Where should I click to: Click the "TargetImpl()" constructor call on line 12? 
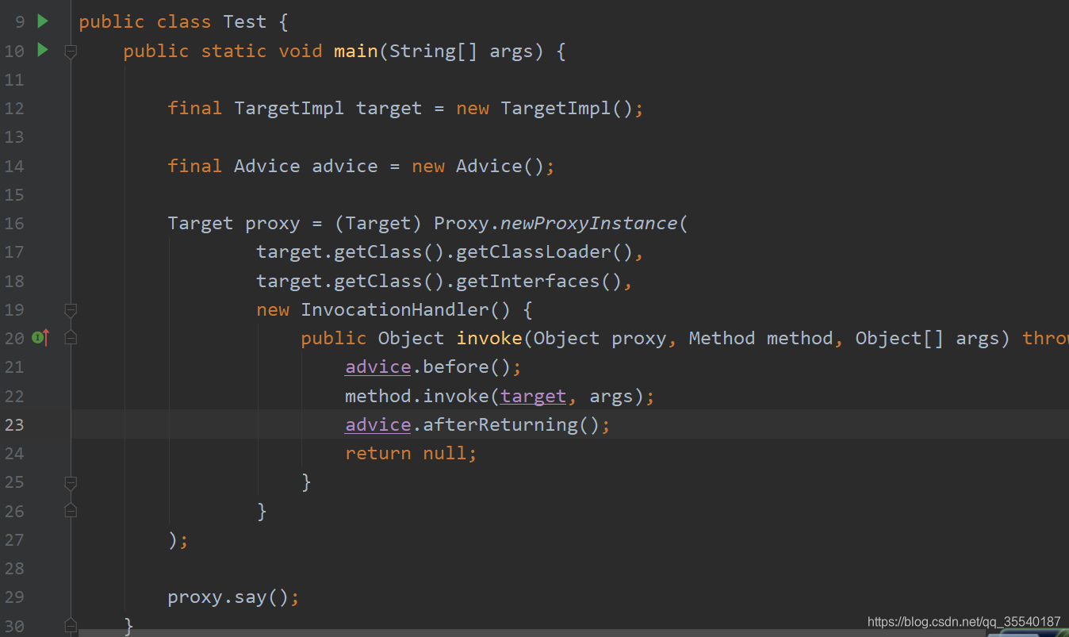pos(566,108)
